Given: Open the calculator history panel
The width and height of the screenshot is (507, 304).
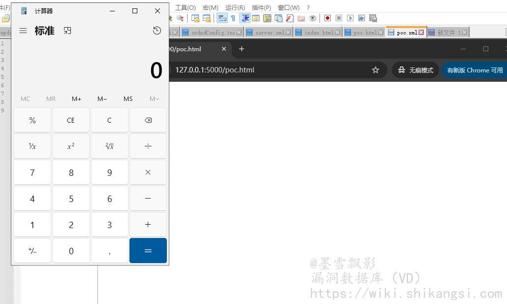Looking at the screenshot, I should pos(157,31).
